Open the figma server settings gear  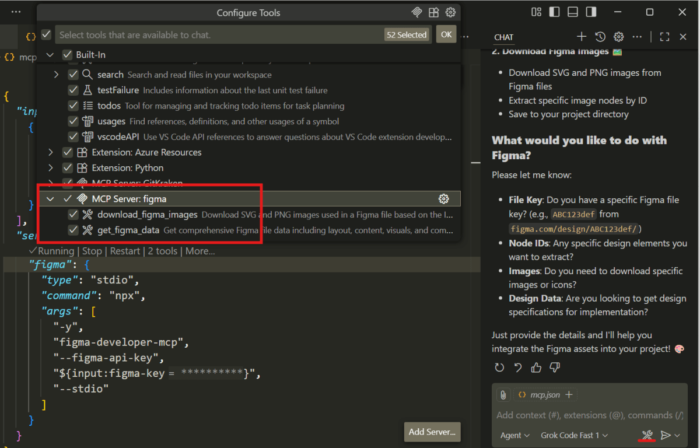pyautogui.click(x=444, y=198)
